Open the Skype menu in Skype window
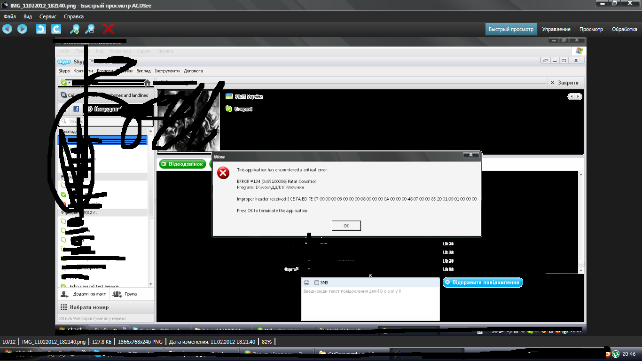This screenshot has width=642, height=361. click(64, 71)
